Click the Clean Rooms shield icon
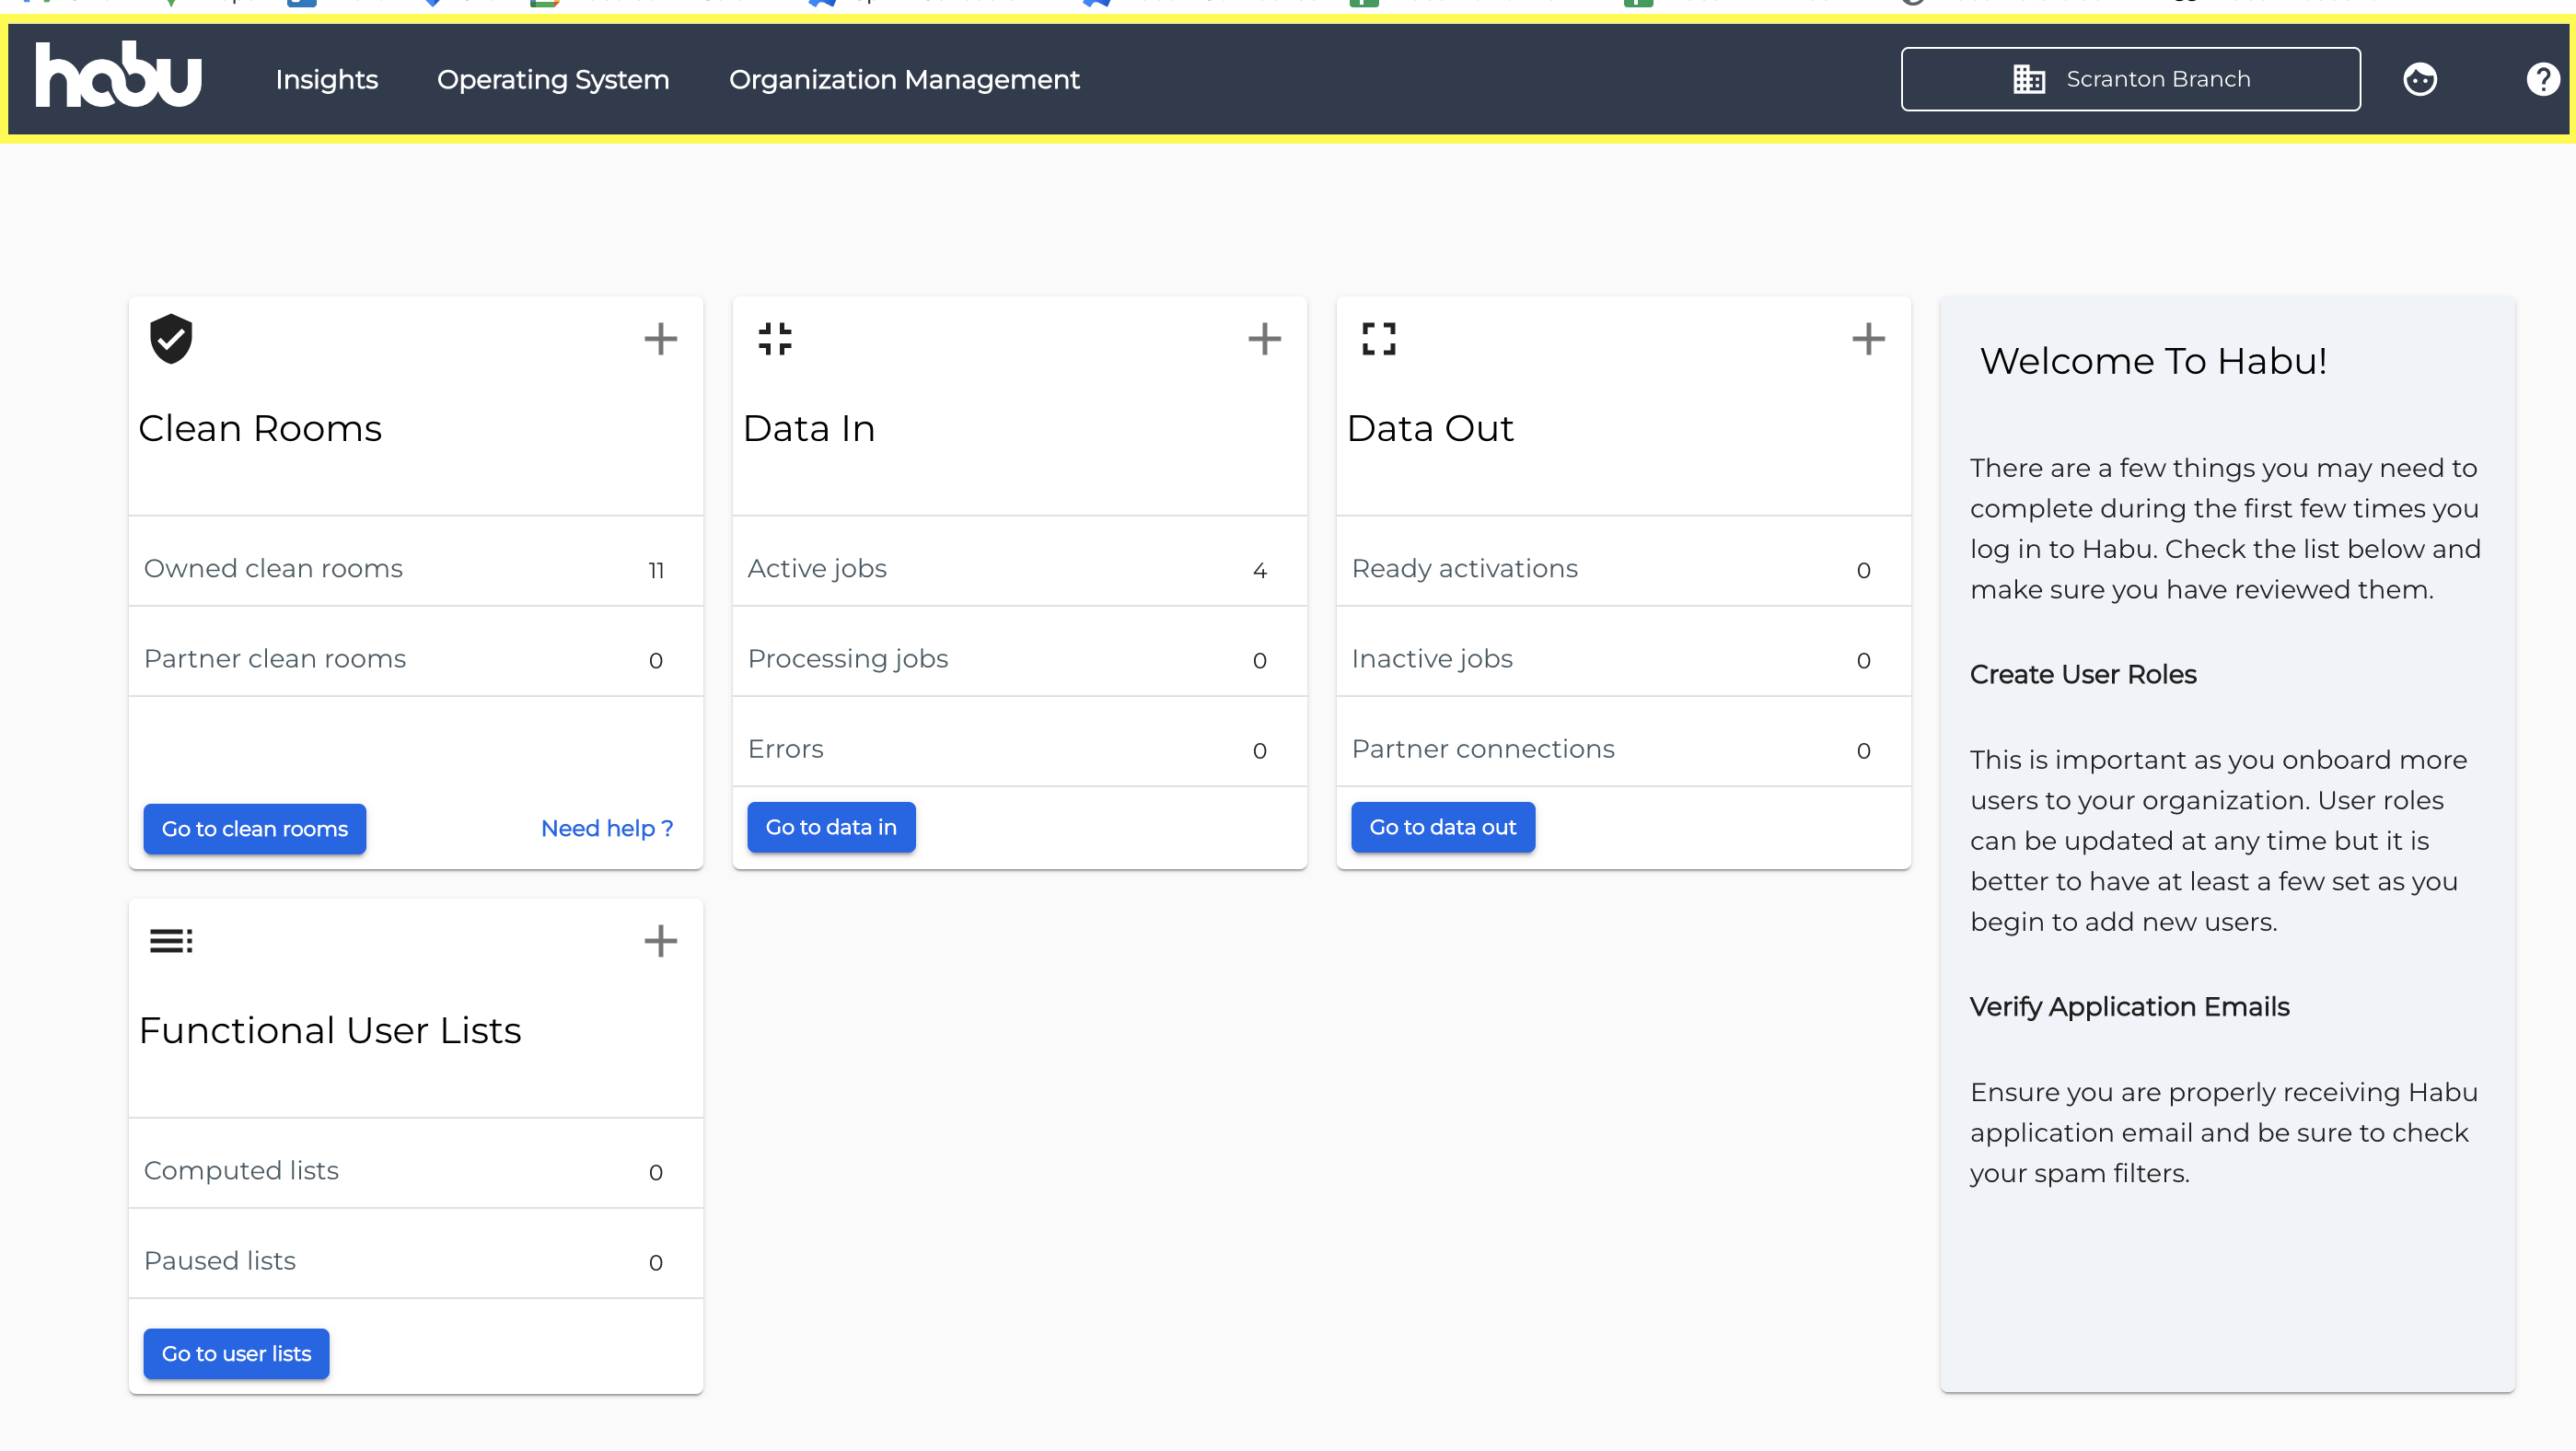The width and height of the screenshot is (2576, 1451). (171, 339)
